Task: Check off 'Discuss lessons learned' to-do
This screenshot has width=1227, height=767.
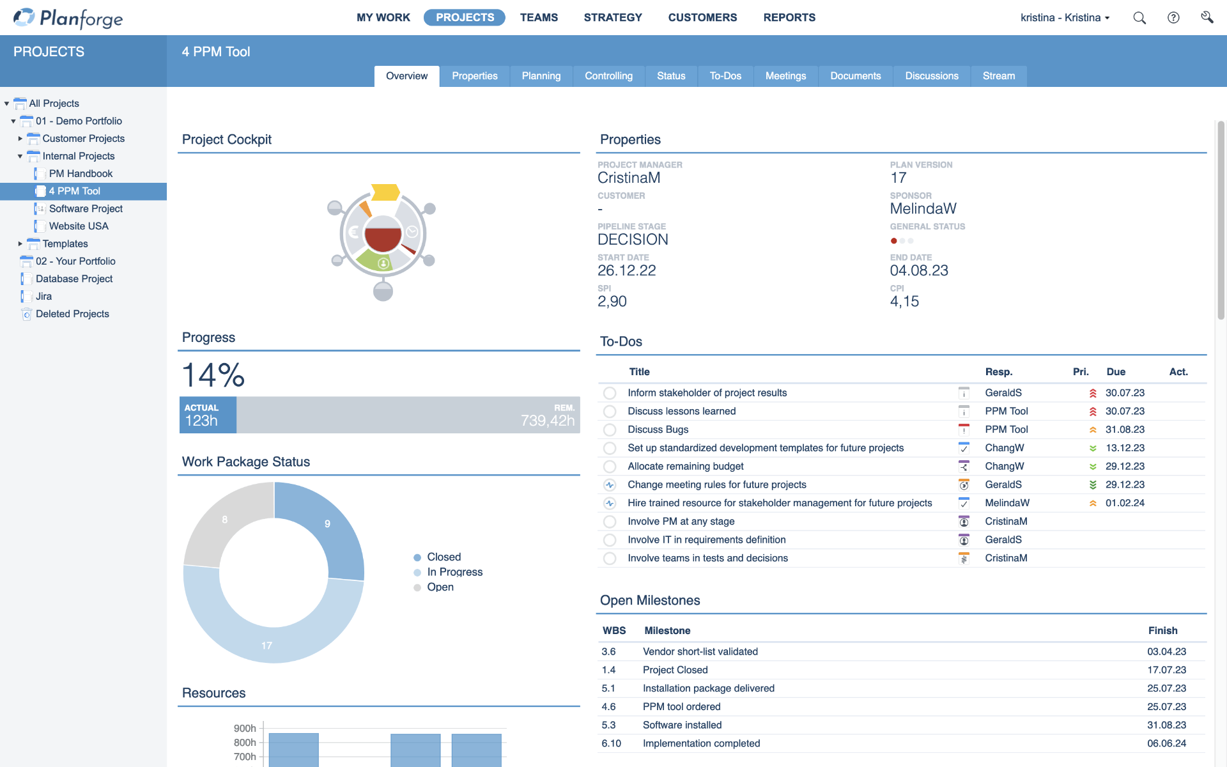Action: (610, 412)
